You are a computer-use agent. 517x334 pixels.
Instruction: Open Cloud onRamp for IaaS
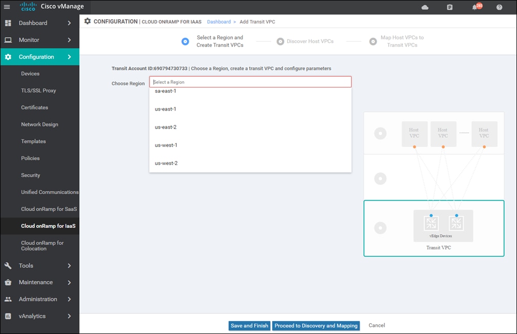49,226
